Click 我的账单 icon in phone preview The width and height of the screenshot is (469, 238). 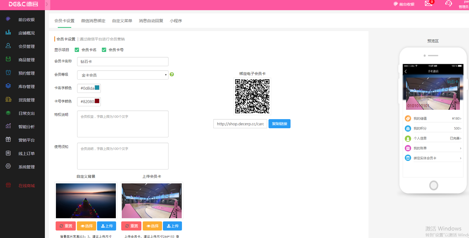click(x=408, y=148)
